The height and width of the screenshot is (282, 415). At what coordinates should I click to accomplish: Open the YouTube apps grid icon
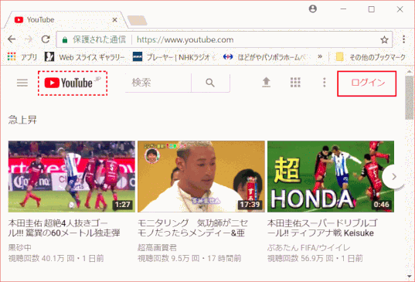[295, 82]
